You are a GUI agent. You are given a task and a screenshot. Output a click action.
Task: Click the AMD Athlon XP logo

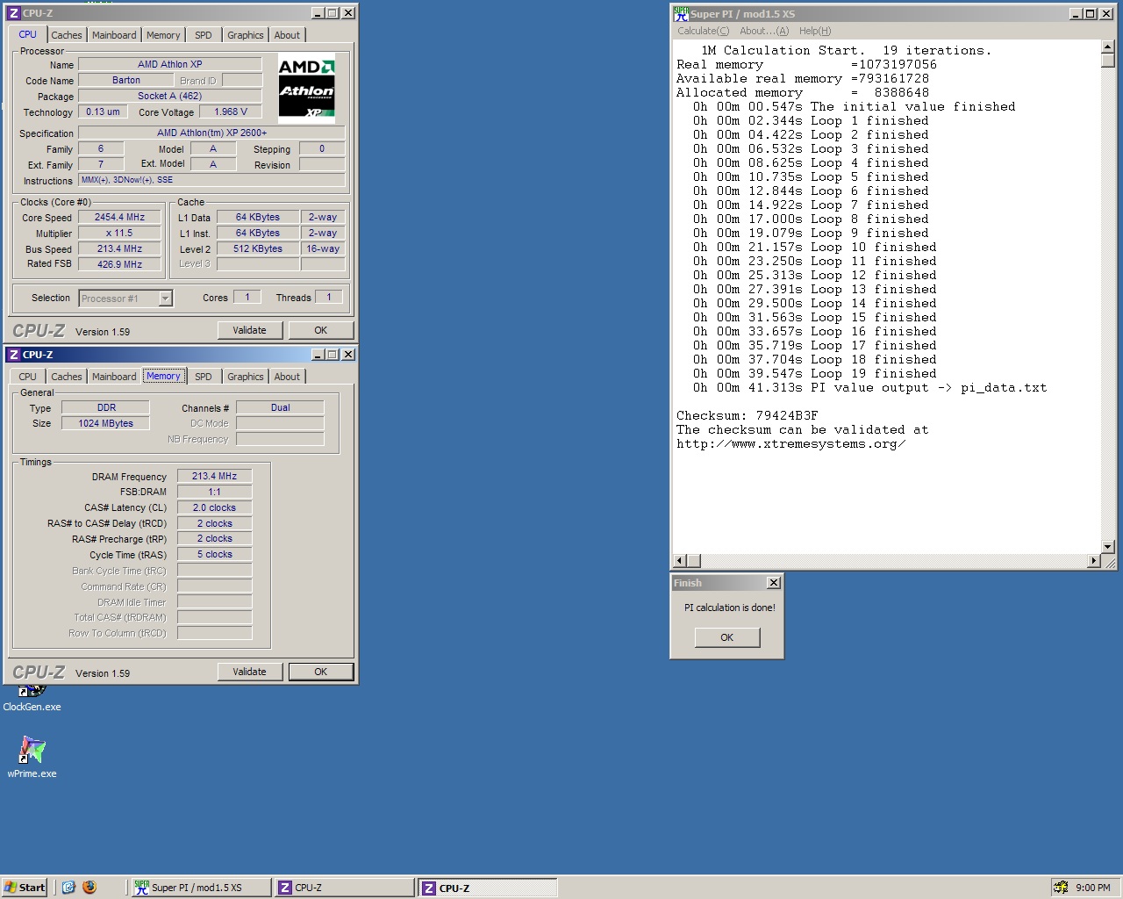point(306,89)
